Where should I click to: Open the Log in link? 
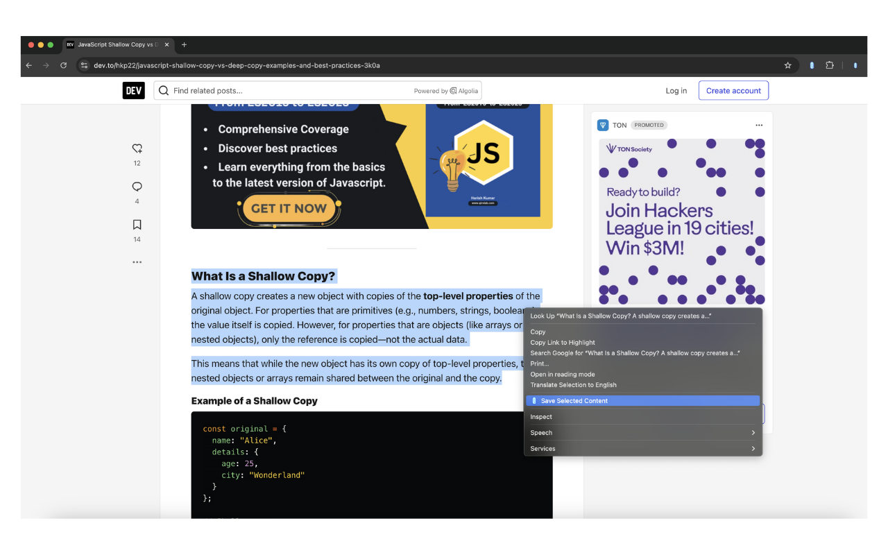point(676,90)
